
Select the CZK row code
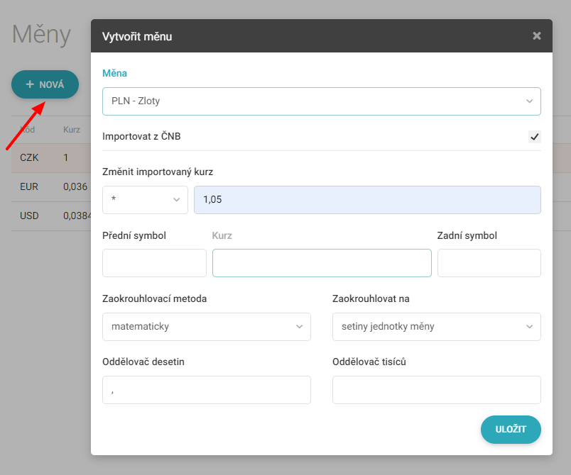(x=29, y=157)
